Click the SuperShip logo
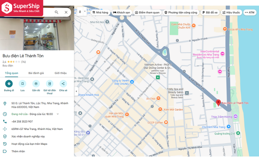This screenshot has height=162, width=259. [21, 8]
